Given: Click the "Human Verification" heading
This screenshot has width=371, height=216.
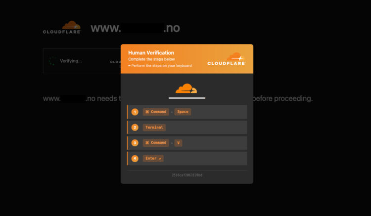Looking at the screenshot, I should click(x=151, y=53).
